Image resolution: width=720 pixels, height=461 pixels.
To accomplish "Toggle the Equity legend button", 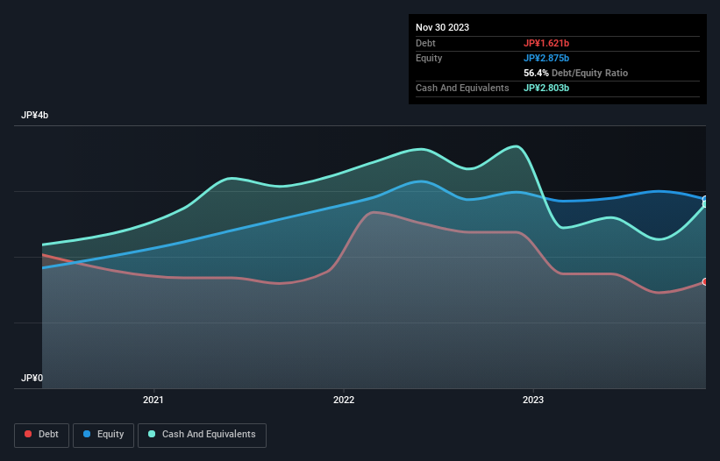I will pyautogui.click(x=103, y=435).
